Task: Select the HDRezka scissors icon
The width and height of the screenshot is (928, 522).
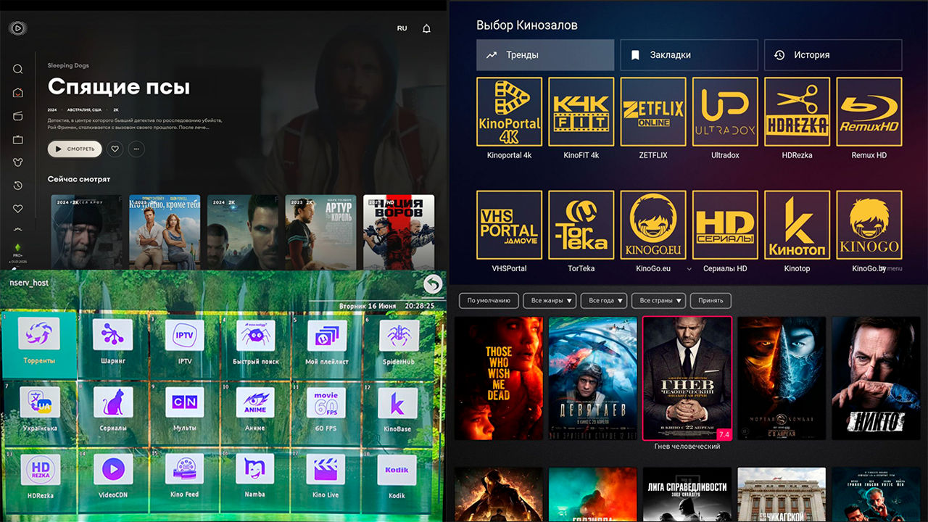Action: coord(797,110)
